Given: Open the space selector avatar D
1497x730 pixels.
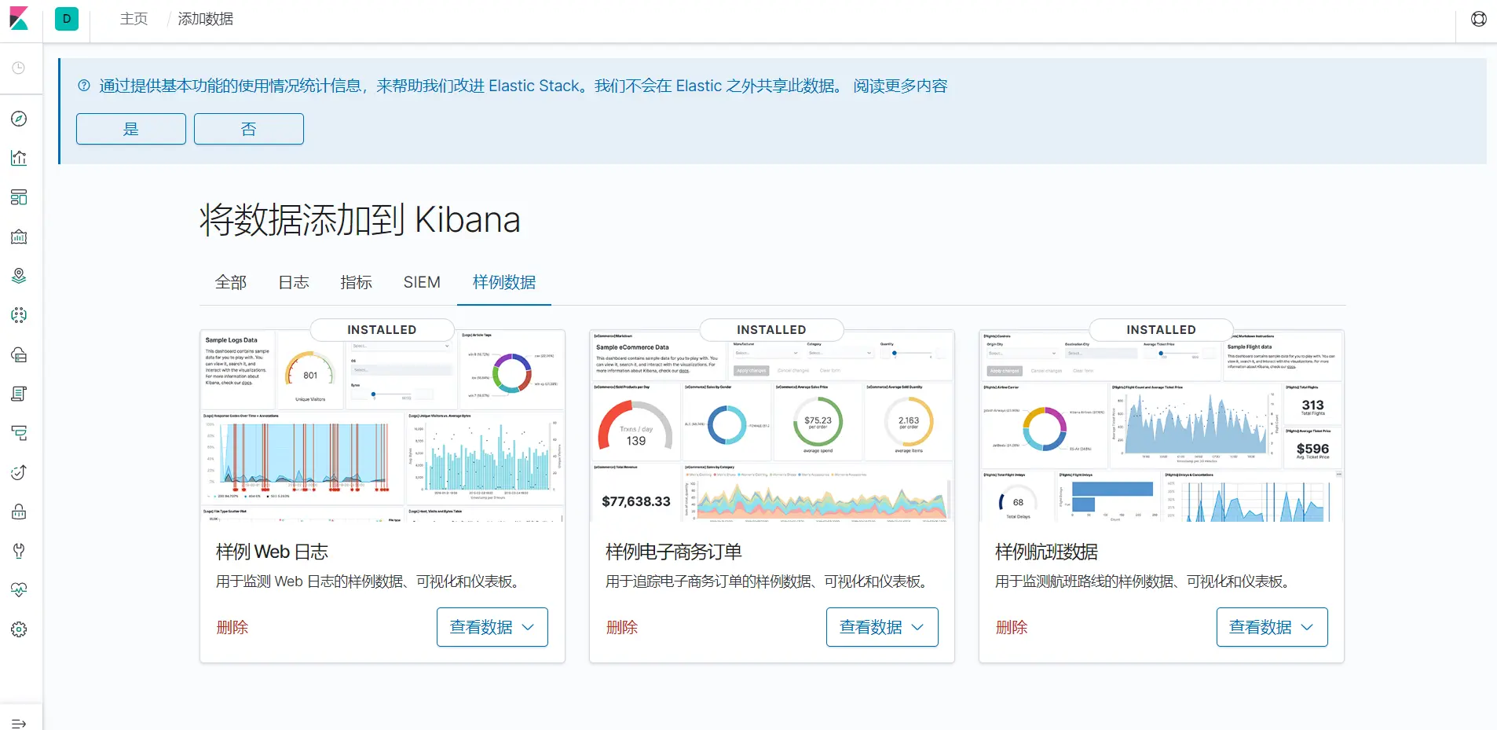Looking at the screenshot, I should pos(67,19).
